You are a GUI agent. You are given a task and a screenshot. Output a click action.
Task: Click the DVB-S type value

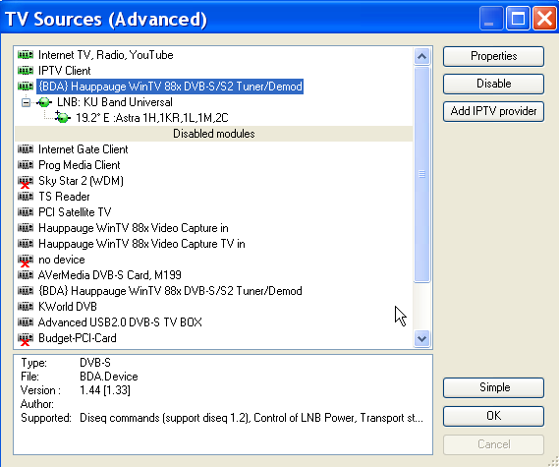95,363
